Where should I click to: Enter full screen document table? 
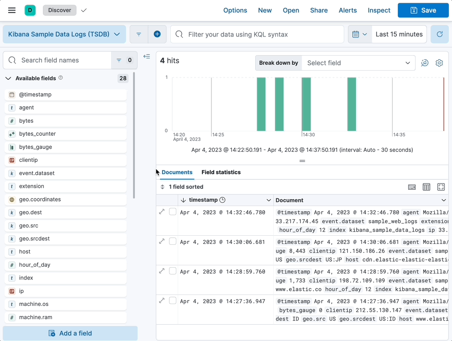(441, 187)
